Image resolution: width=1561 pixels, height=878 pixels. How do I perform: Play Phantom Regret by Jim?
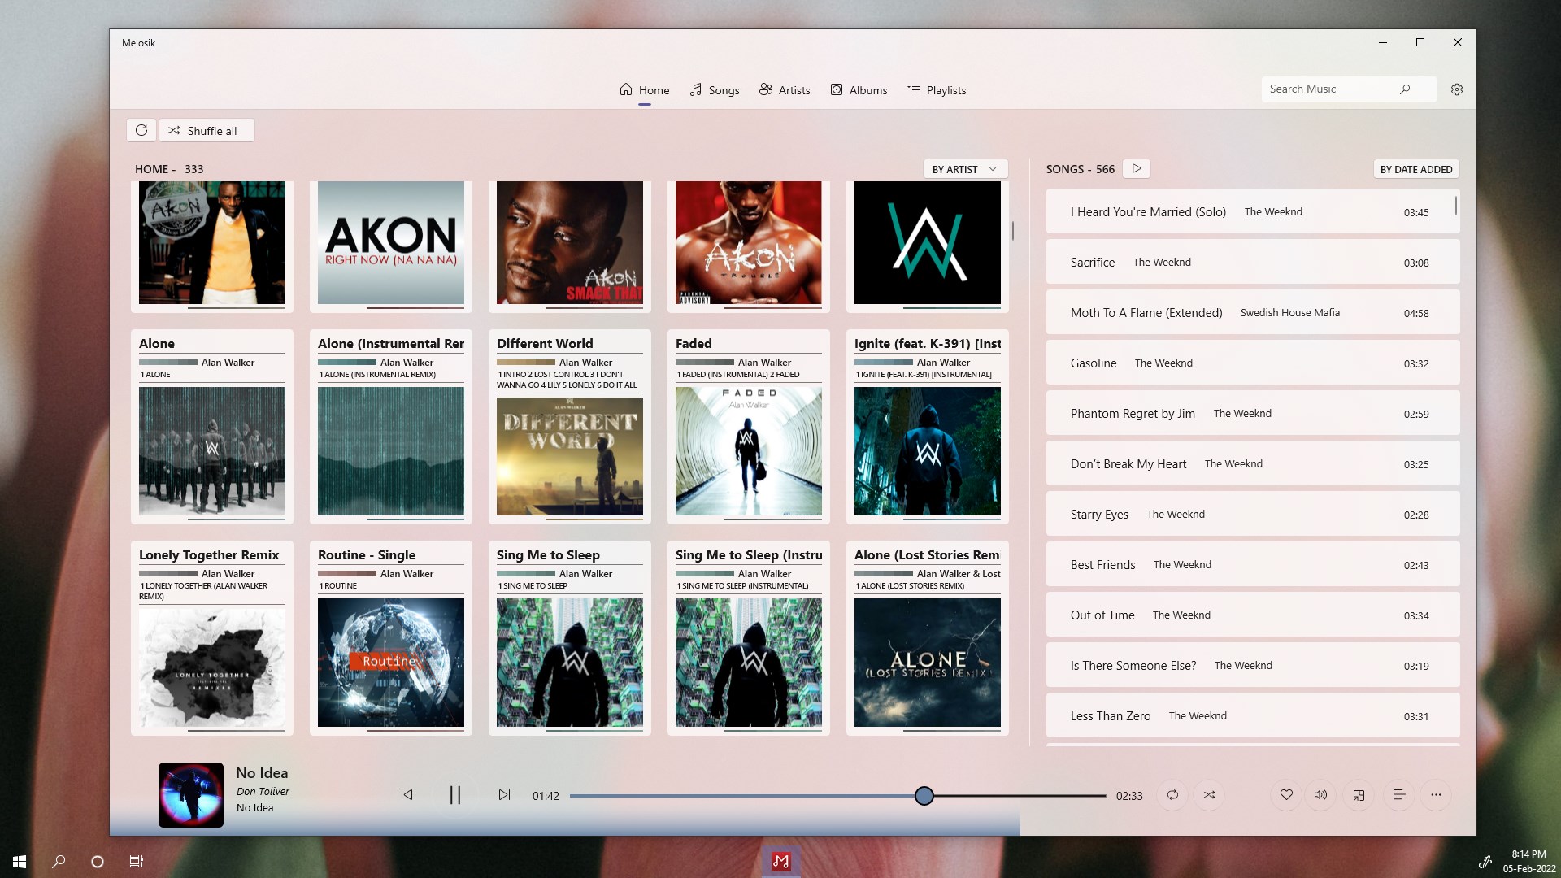pyautogui.click(x=1253, y=414)
